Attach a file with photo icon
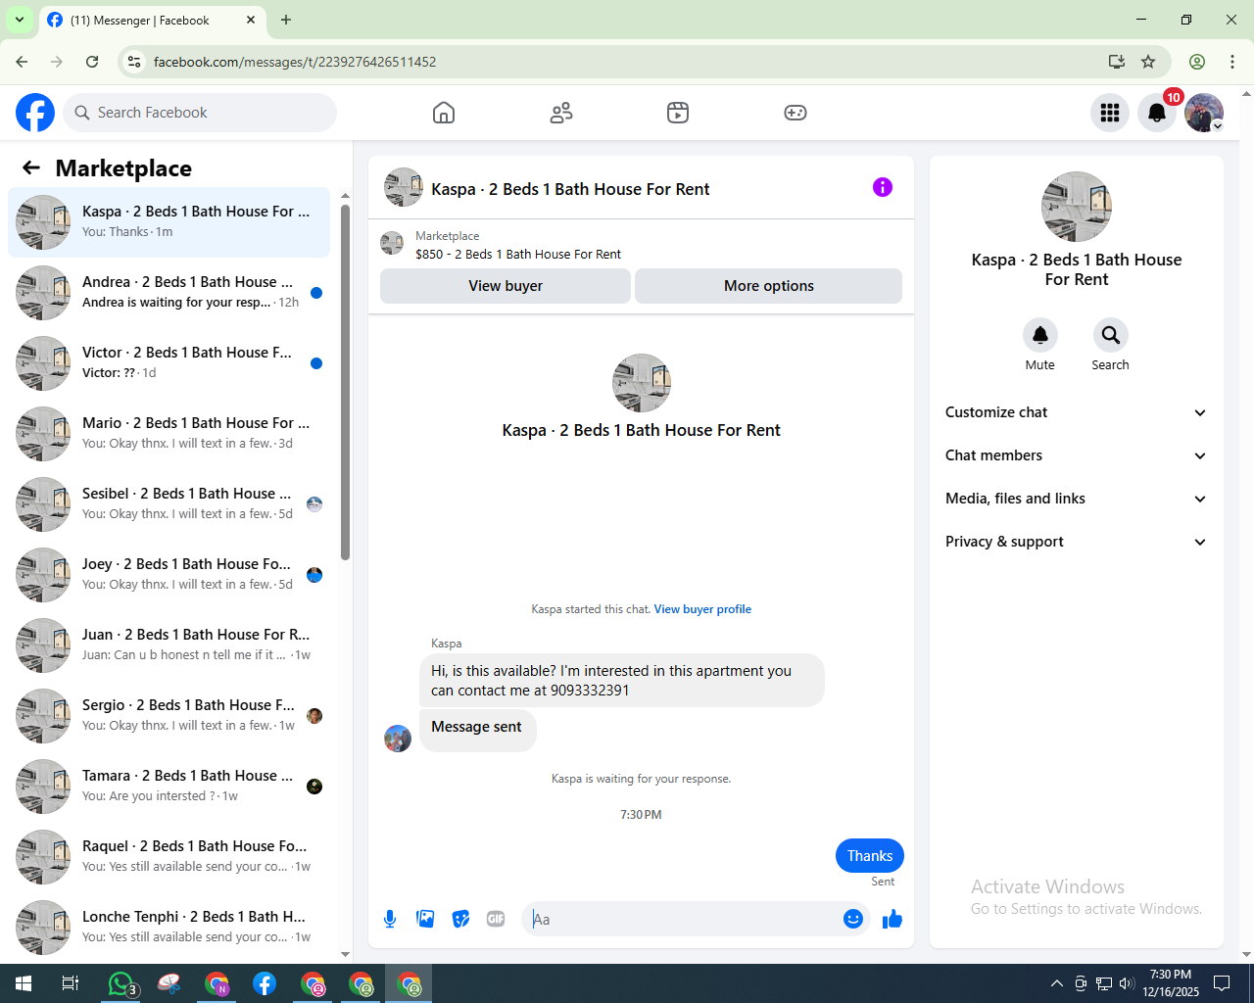1254x1003 pixels. coord(425,919)
